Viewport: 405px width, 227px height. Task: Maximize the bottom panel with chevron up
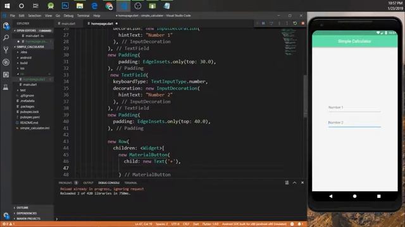coord(295,183)
